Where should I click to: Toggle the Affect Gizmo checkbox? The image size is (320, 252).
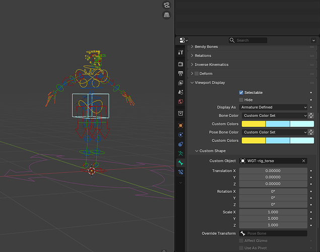241,241
